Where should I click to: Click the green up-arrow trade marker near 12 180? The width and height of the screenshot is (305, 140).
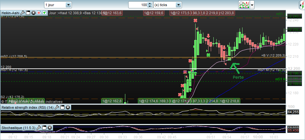tap(190, 89)
